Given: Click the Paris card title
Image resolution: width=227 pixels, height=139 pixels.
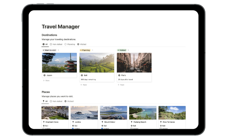Looking at the screenshot, I should pyautogui.click(x=124, y=75).
